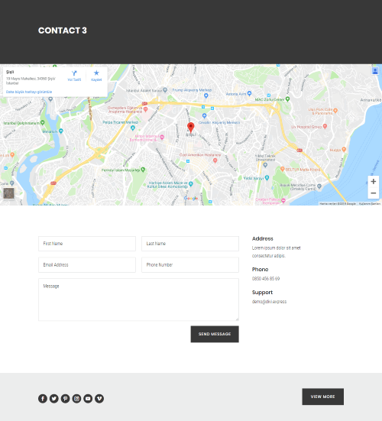Viewport: 382px width, 421px height.
Task: Click BELTUR Malta Köşkü marker
Action: pos(282,169)
